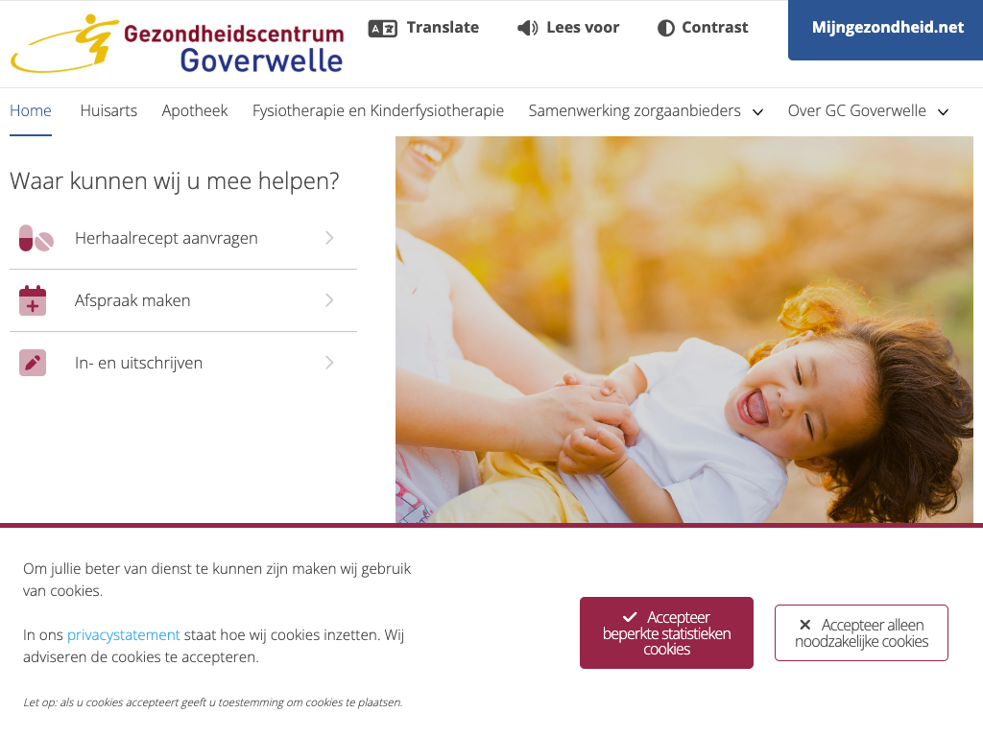Click the Translate language icon
The image size is (983, 737).
tap(382, 28)
